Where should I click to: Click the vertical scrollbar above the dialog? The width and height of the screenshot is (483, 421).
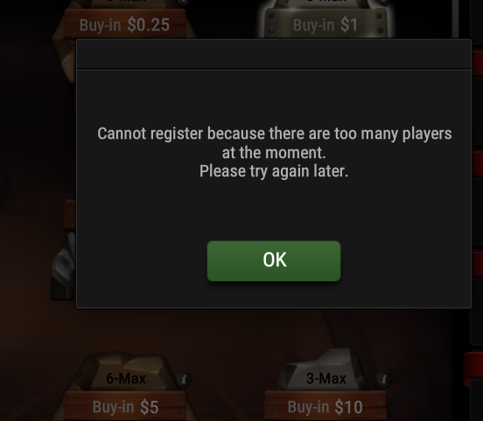[456, 18]
